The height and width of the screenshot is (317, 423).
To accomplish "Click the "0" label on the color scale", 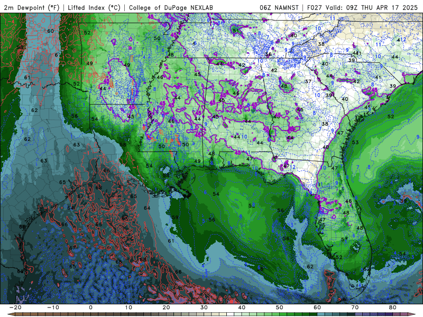I will click(90, 307).
